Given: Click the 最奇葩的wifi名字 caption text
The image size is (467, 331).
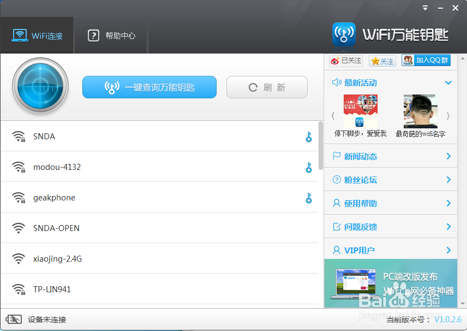Looking at the screenshot, I should point(421,134).
